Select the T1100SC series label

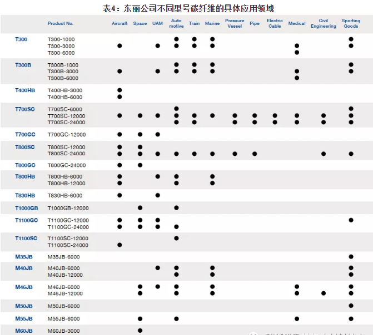pyautogui.click(x=26, y=238)
